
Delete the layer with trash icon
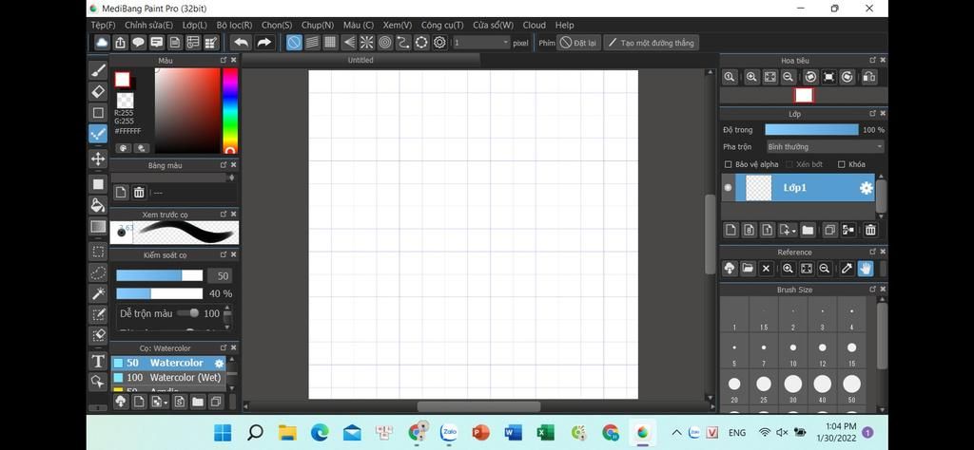(870, 230)
